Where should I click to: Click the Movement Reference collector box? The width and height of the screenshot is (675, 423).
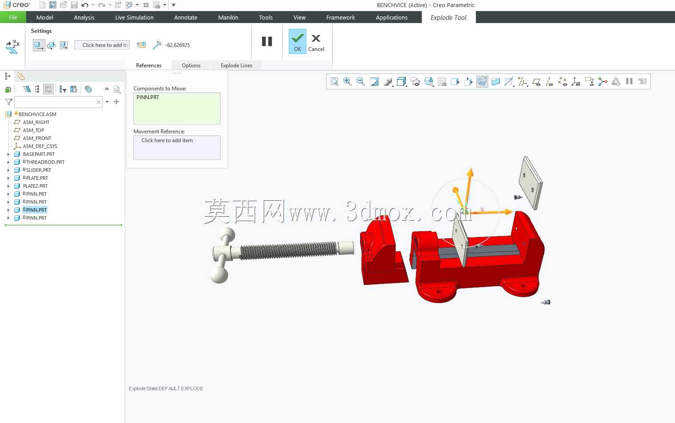tap(177, 147)
